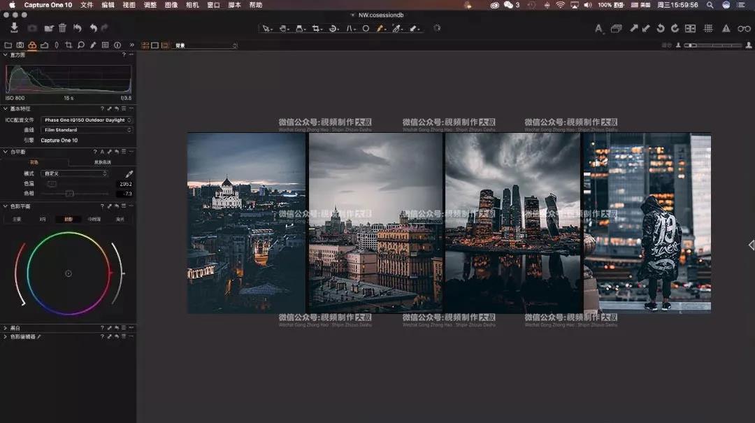
Task: Switch to 中间调 color balance tab
Action: coord(94,220)
